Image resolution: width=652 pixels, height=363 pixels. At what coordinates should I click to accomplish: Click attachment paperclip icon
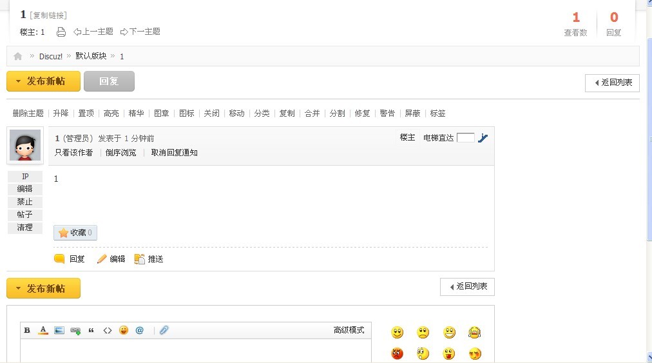(x=164, y=330)
